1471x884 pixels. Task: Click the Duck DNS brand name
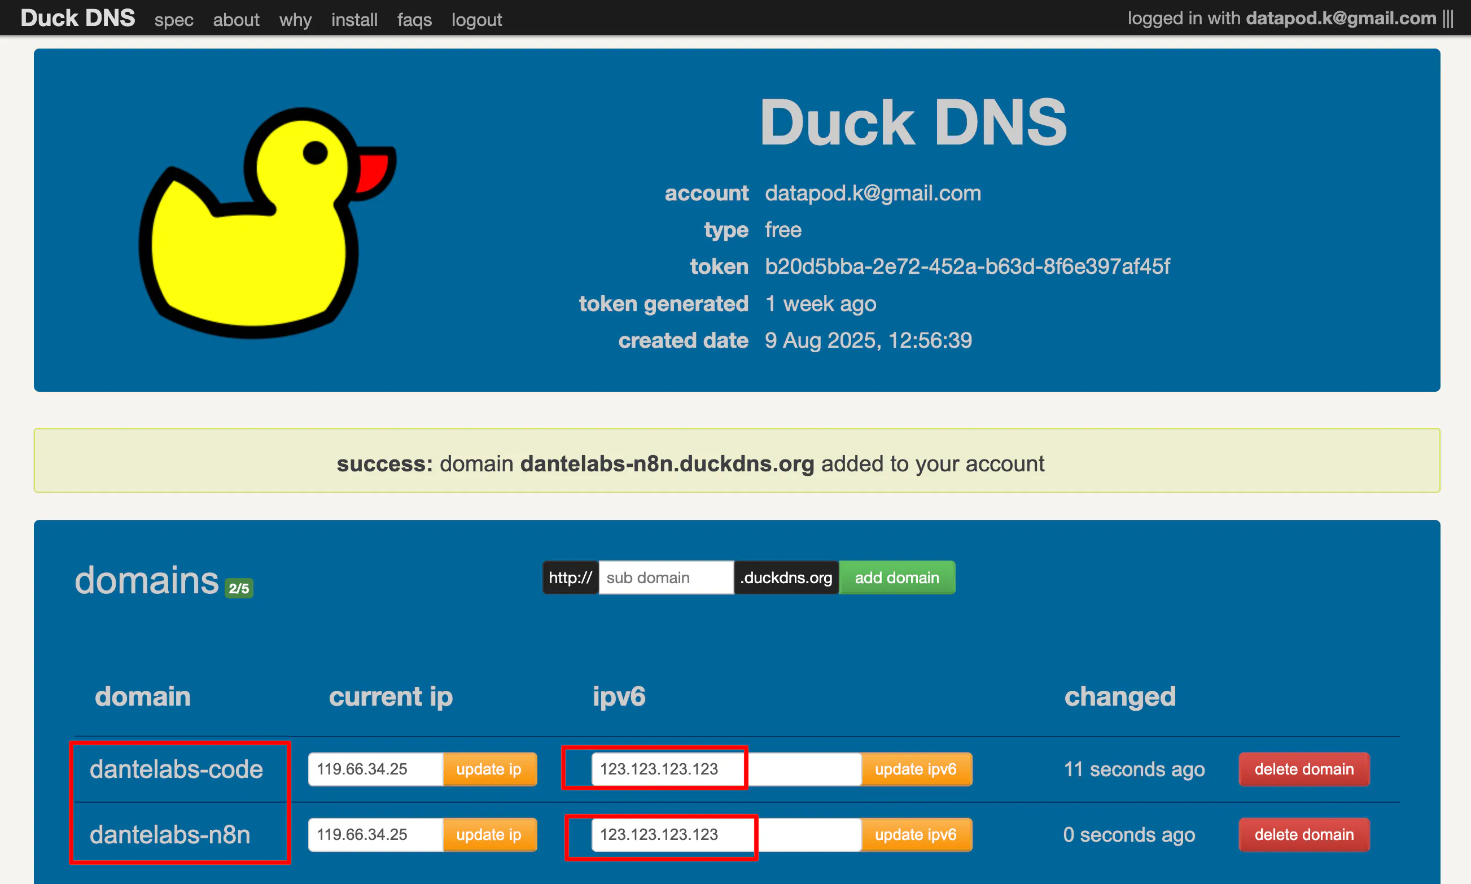coord(77,18)
